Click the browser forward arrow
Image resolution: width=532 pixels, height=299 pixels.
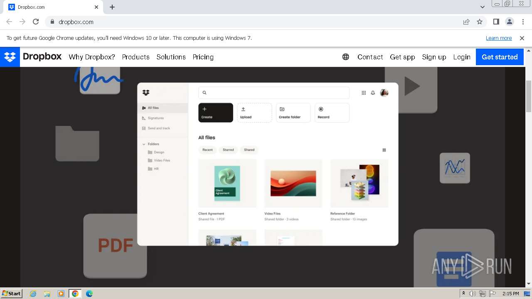coord(22,22)
